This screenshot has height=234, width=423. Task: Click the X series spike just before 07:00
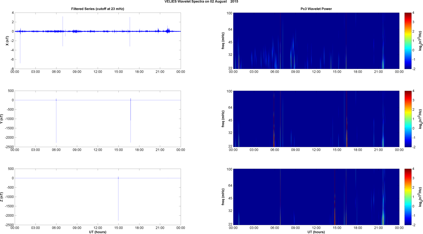pyautogui.click(x=63, y=31)
